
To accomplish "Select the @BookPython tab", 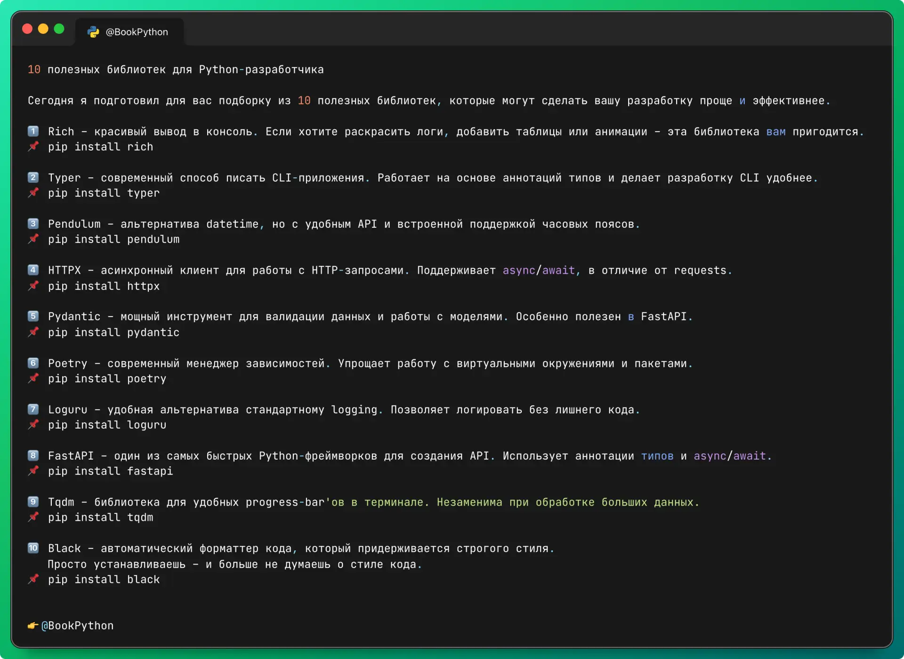I will point(129,32).
